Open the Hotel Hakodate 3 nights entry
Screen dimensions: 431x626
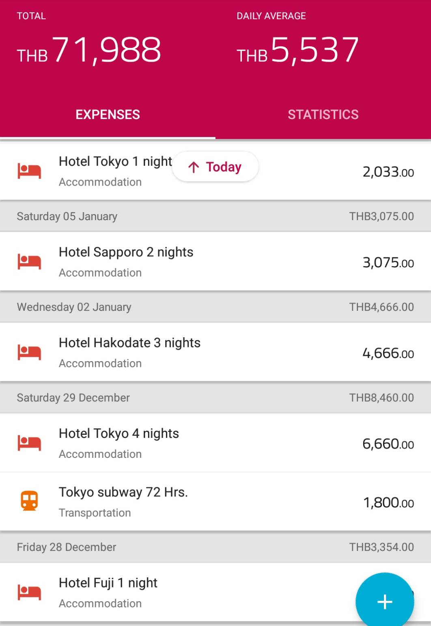point(215,352)
